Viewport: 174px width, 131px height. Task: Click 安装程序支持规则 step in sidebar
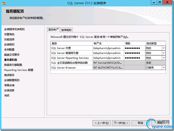coord(14,29)
